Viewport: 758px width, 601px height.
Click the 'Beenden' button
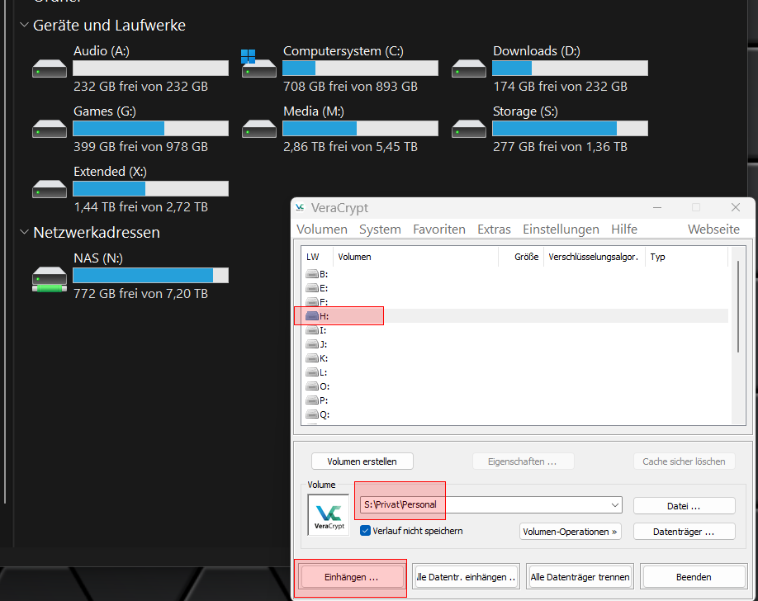tap(694, 577)
